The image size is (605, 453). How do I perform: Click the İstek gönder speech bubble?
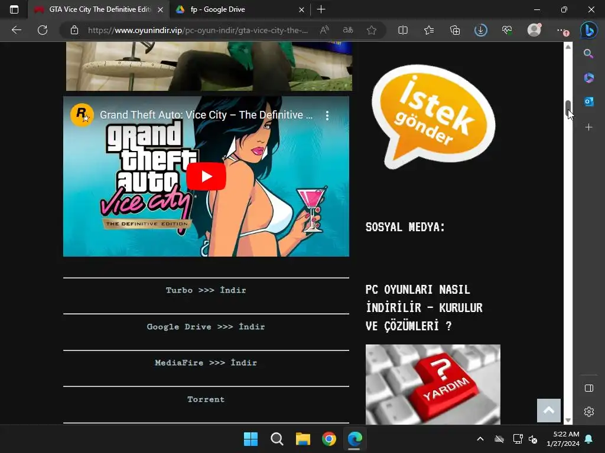click(x=433, y=116)
